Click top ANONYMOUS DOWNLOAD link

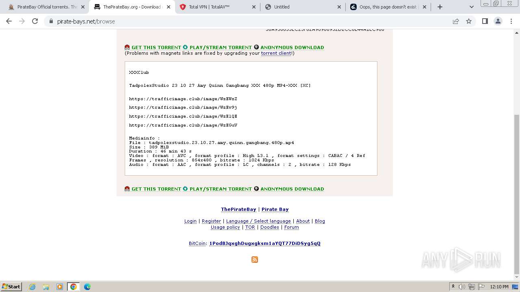[x=292, y=47]
